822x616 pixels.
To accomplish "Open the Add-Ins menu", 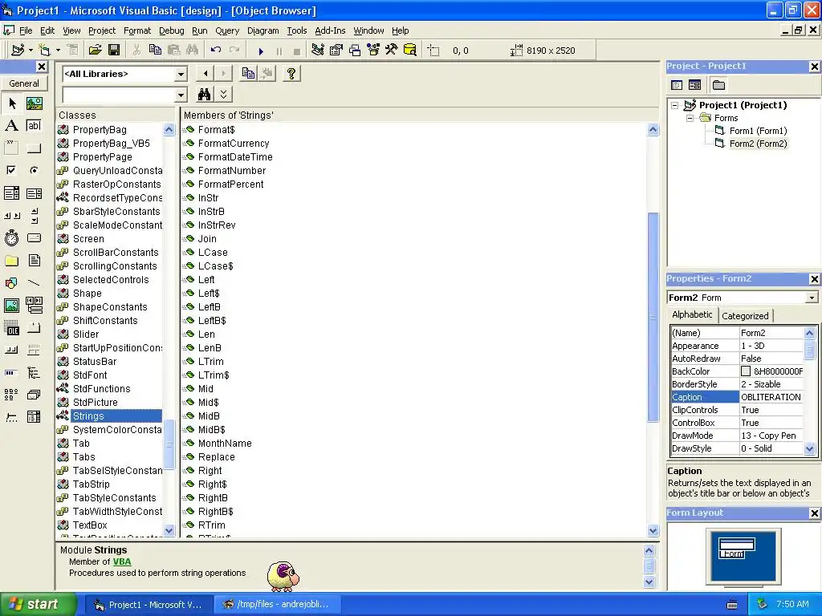I will (x=330, y=30).
